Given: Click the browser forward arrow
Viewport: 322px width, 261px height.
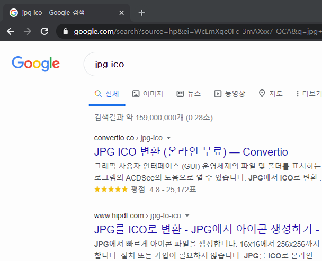Looking at the screenshot, I should (x=28, y=31).
